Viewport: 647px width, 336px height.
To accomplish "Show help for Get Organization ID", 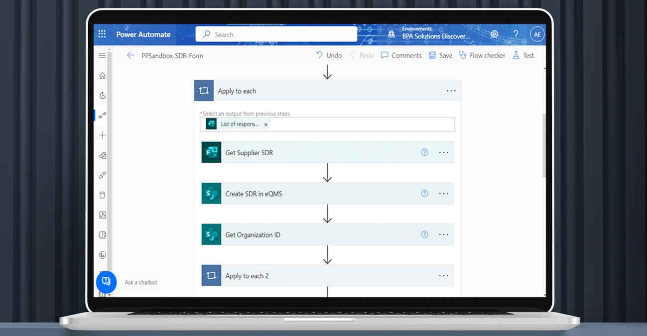I will pyautogui.click(x=424, y=234).
